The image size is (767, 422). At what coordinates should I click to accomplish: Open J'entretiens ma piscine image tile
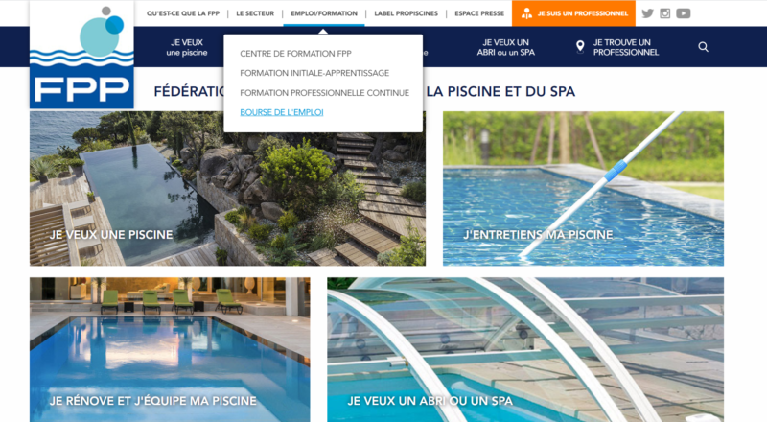click(583, 189)
